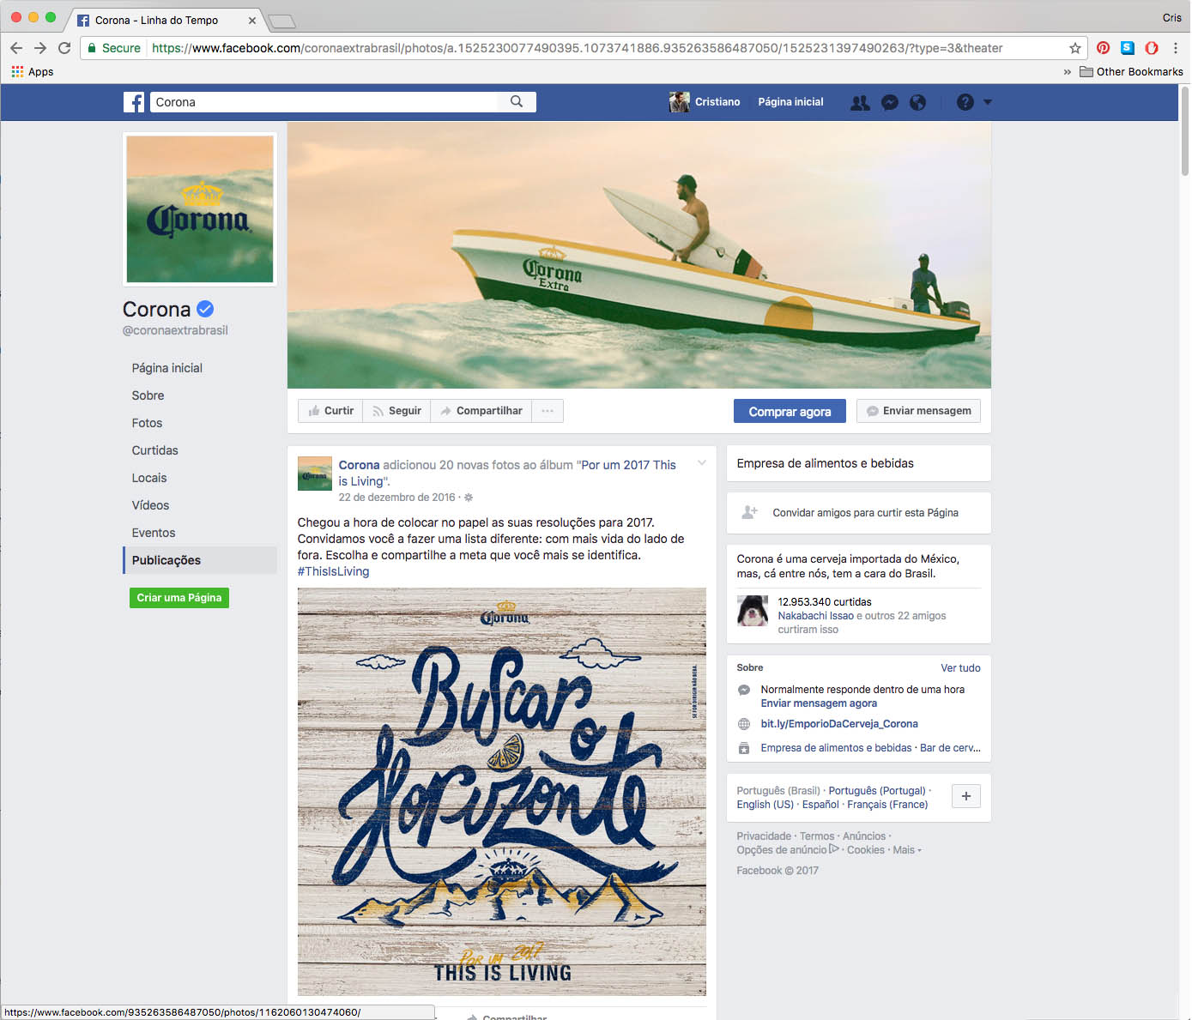Click the search magnifier button
The image size is (1192, 1020).
pyautogui.click(x=517, y=102)
